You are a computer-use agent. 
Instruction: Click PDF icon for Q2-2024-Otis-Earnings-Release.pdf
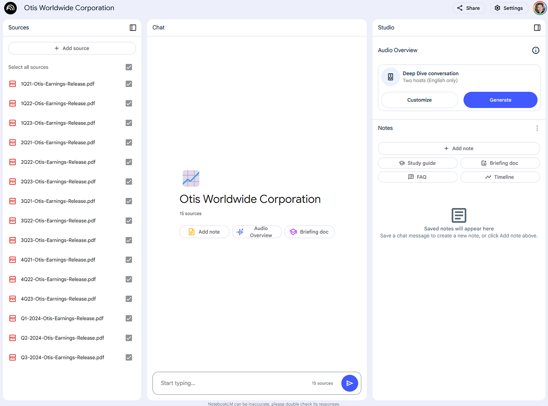pos(12,338)
